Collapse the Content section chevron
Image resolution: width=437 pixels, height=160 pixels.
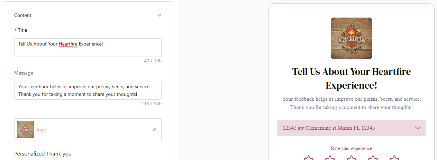point(160,15)
